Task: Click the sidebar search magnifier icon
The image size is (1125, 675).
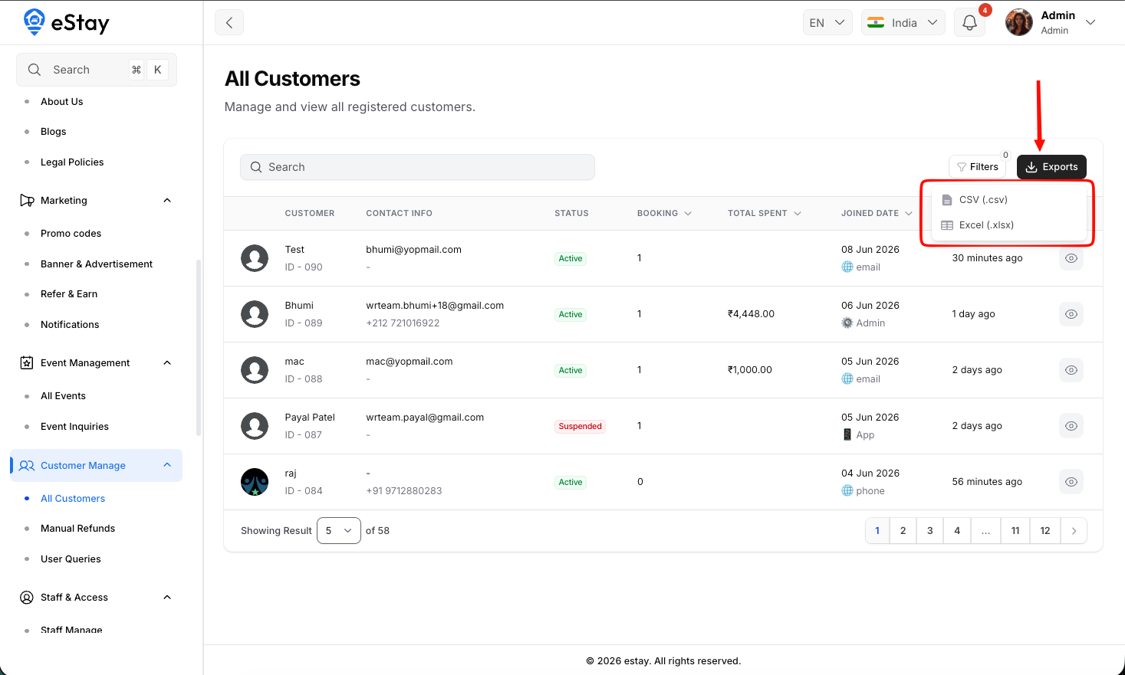Action: [35, 70]
